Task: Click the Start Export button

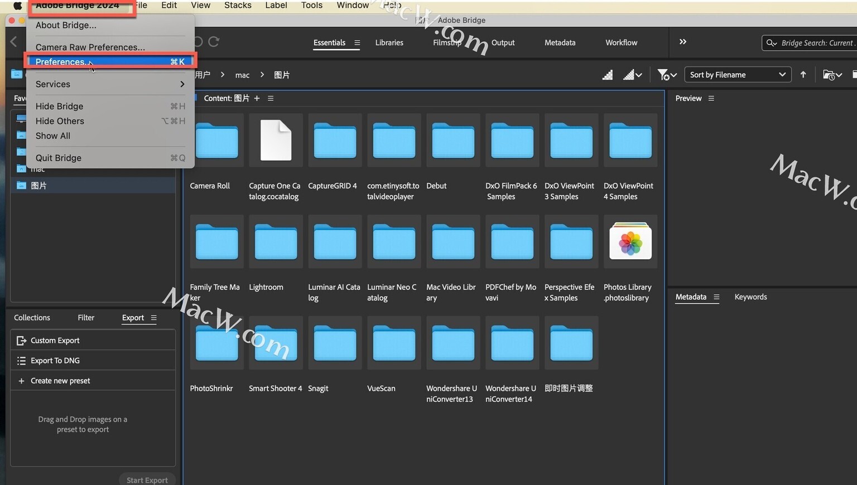Action: point(147,479)
